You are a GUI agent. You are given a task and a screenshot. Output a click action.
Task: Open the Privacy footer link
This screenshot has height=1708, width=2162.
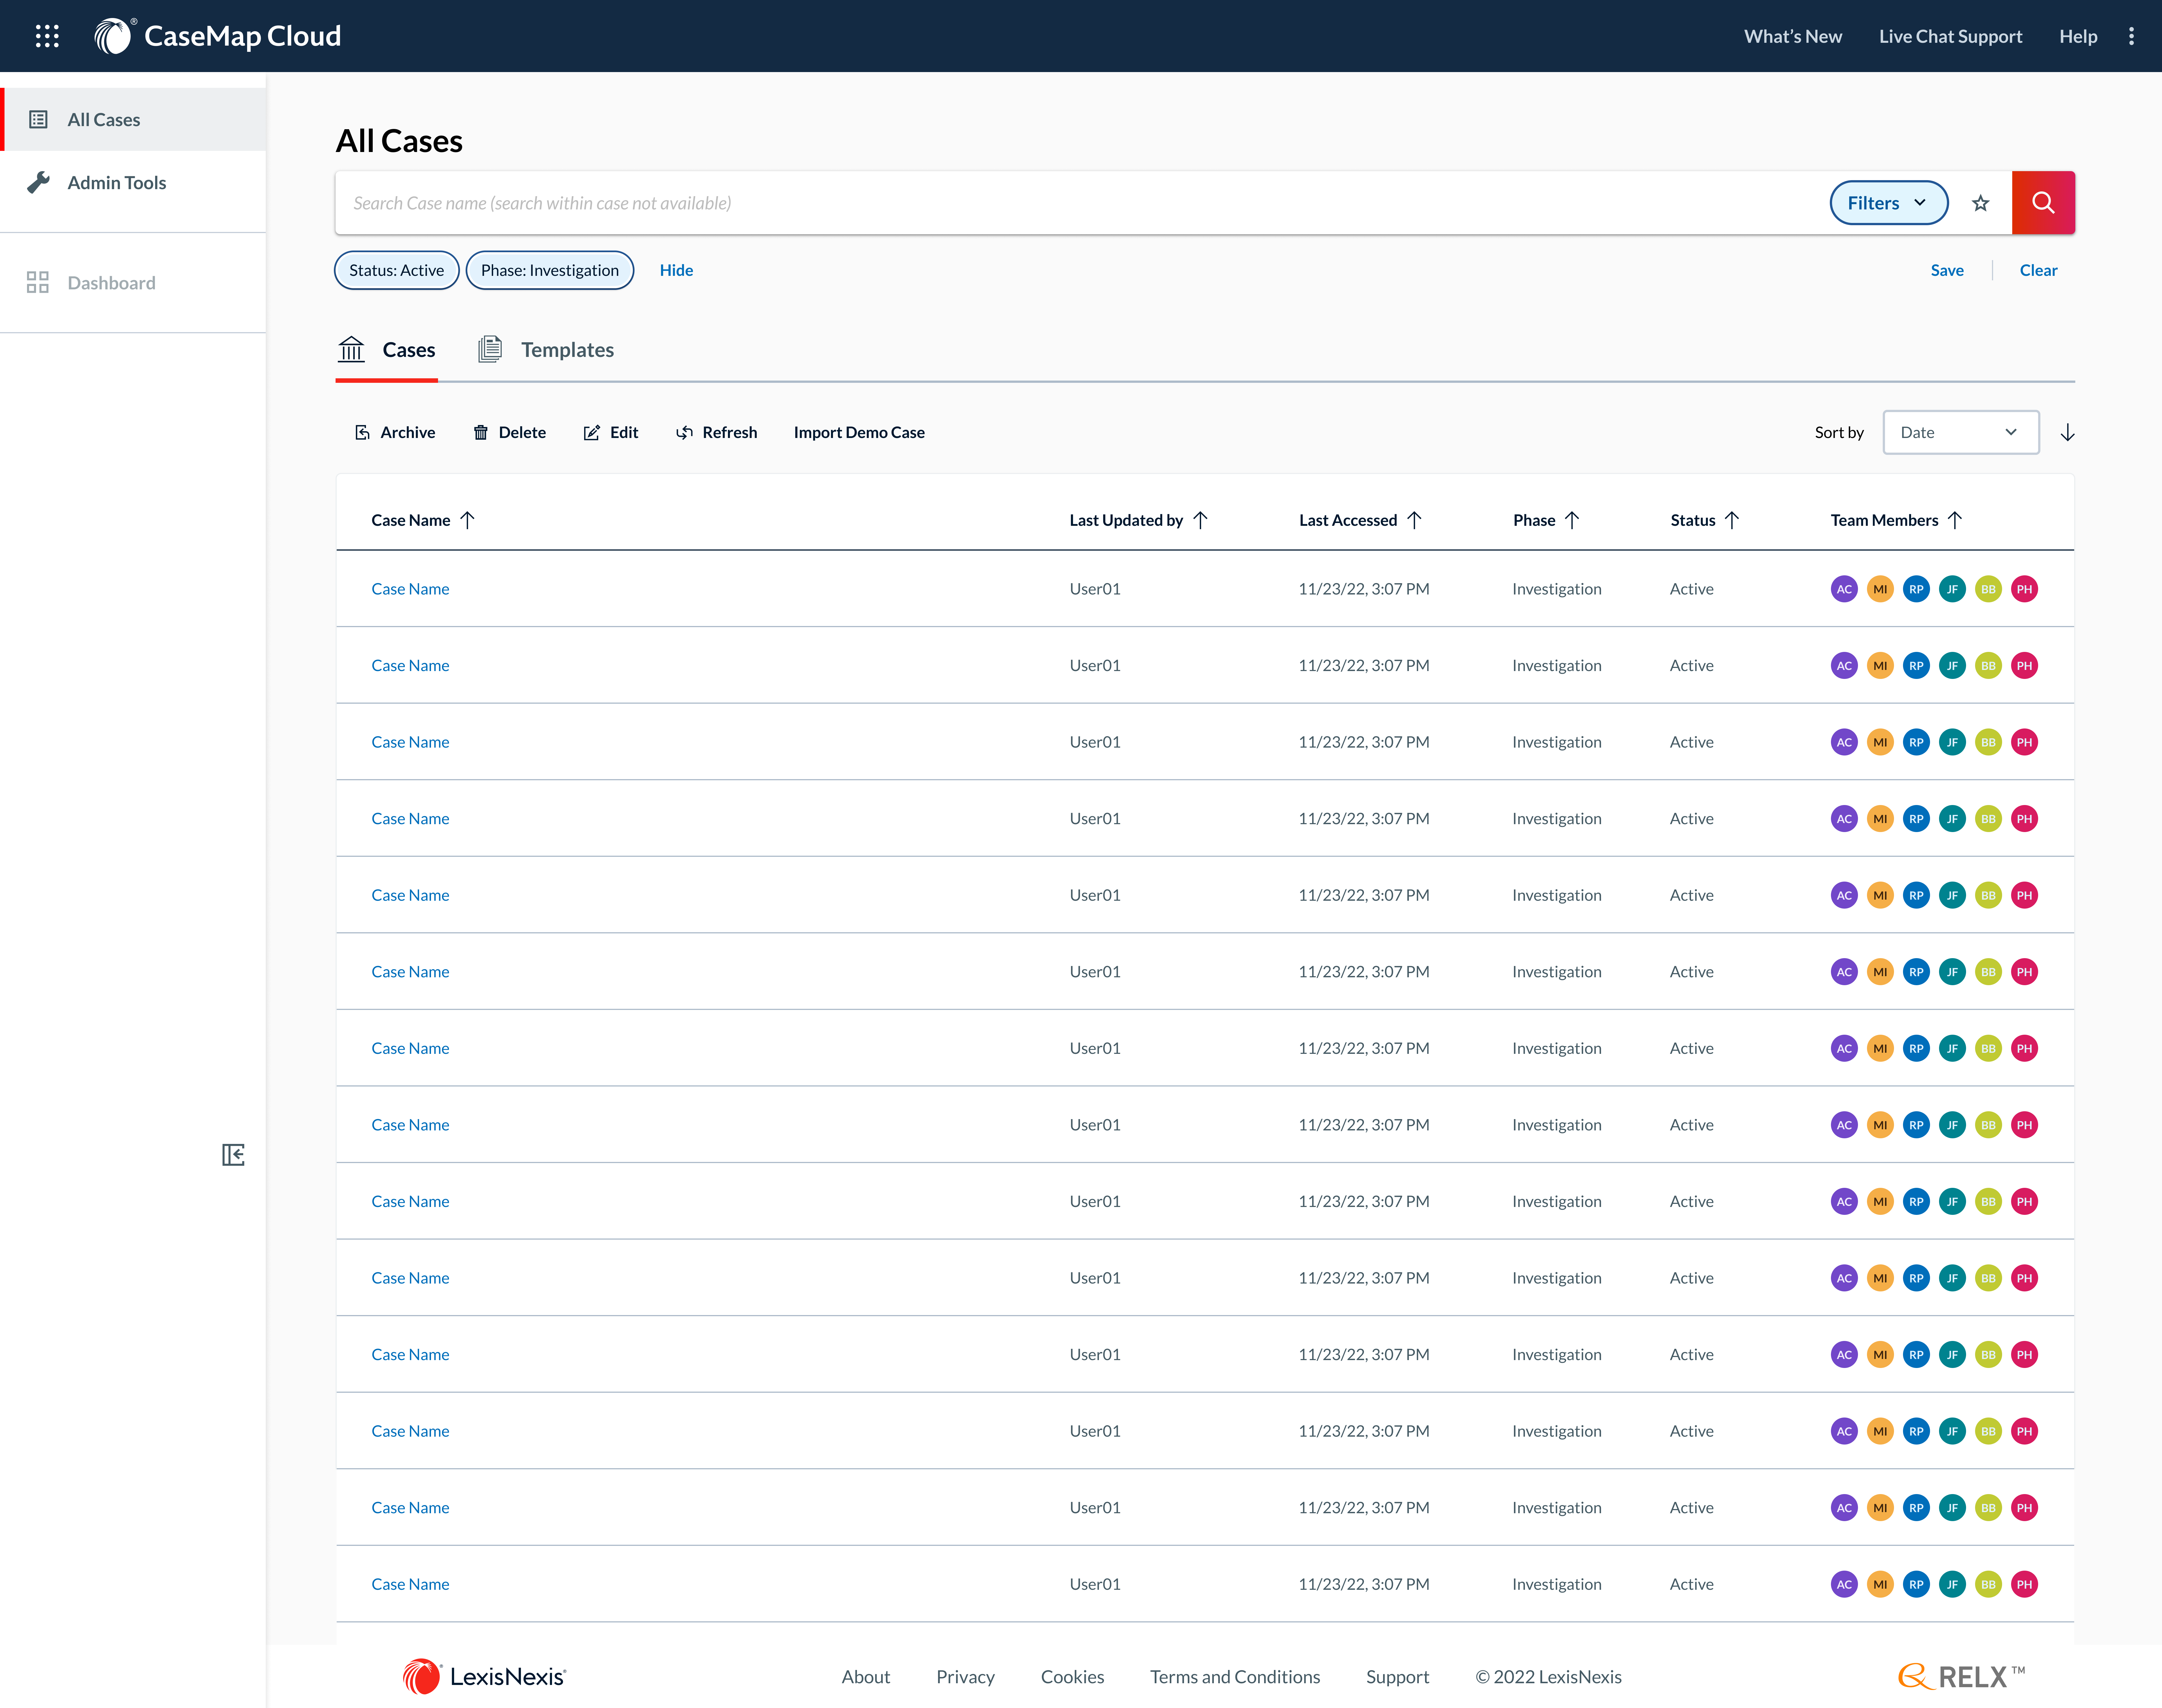click(x=965, y=1677)
